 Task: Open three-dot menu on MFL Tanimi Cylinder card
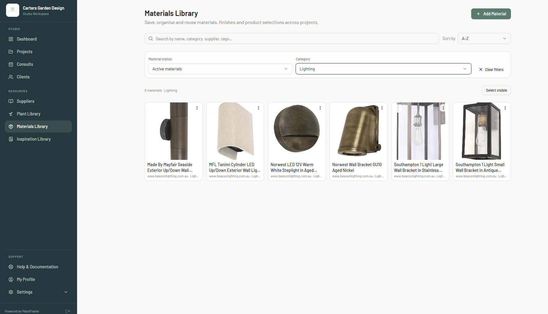tap(258, 108)
